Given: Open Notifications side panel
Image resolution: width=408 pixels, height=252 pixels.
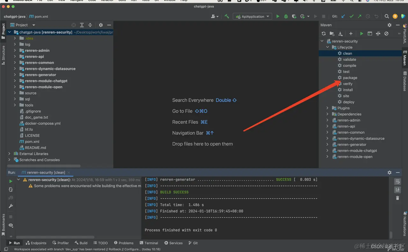Looking at the screenshot, I should click(405, 223).
